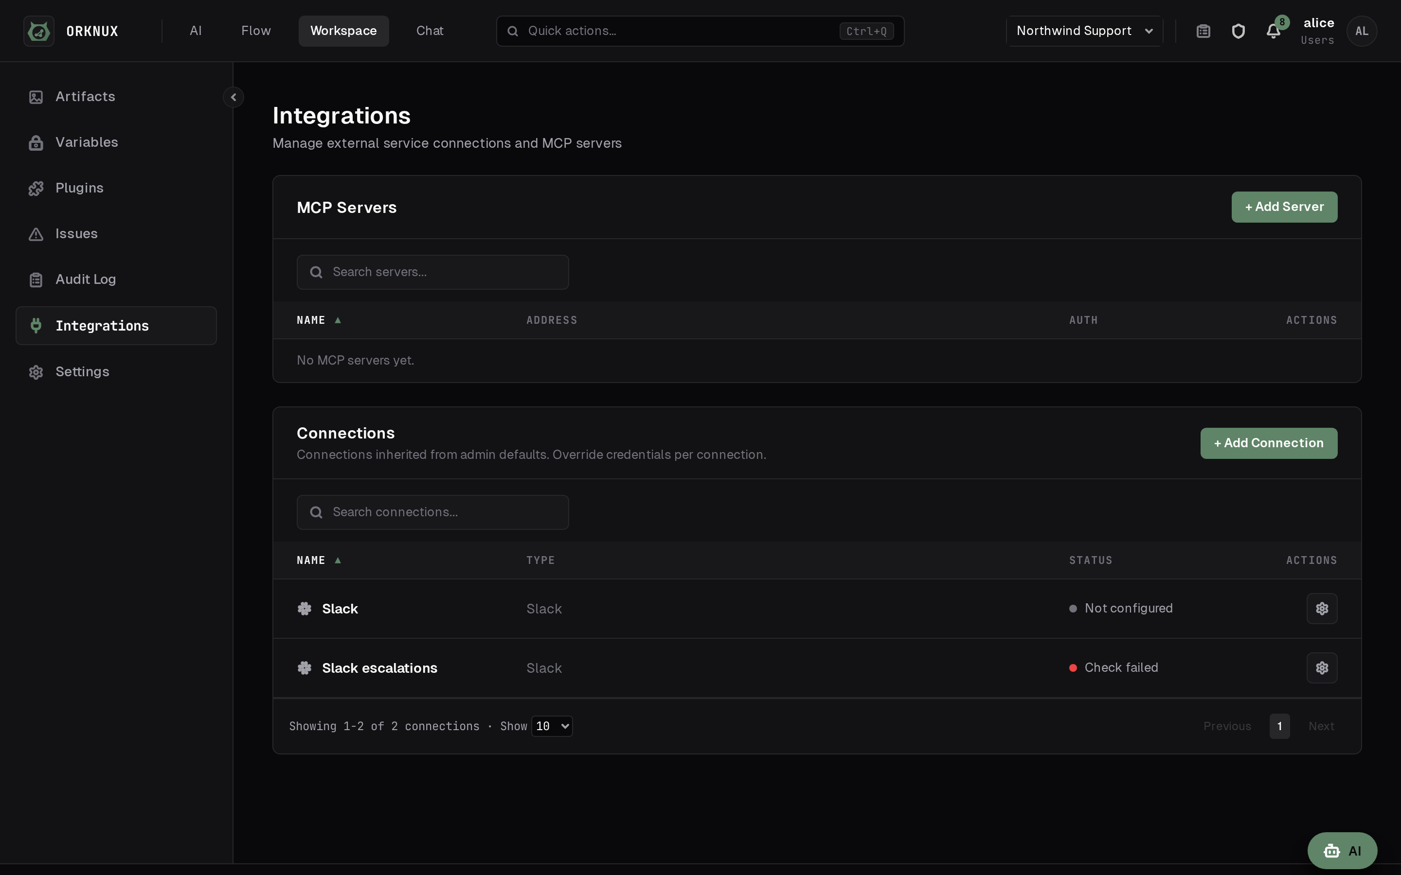Click the Slack escalations row puzzle icon
This screenshot has width=1401, height=875.
click(x=305, y=668)
